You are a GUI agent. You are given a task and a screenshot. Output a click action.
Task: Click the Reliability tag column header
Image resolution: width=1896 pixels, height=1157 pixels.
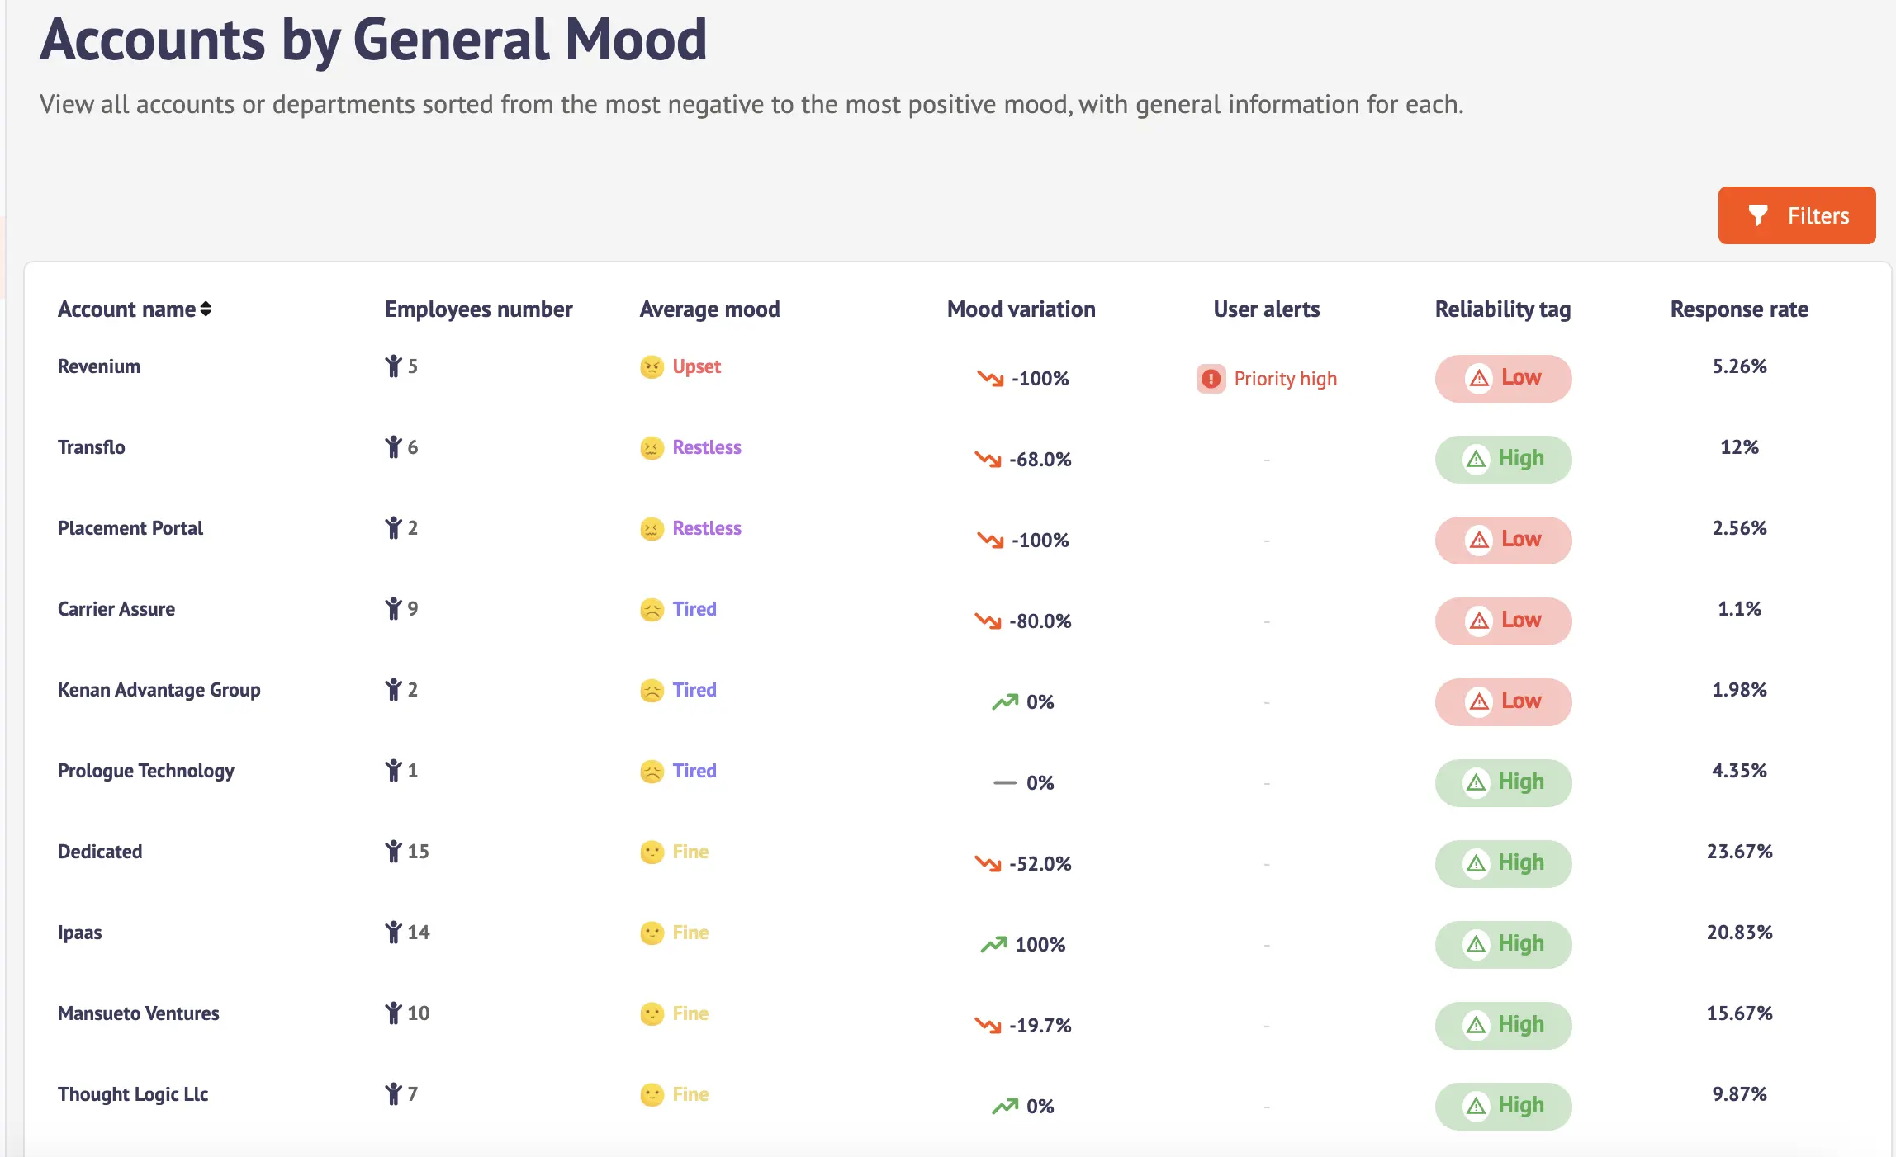tap(1502, 309)
